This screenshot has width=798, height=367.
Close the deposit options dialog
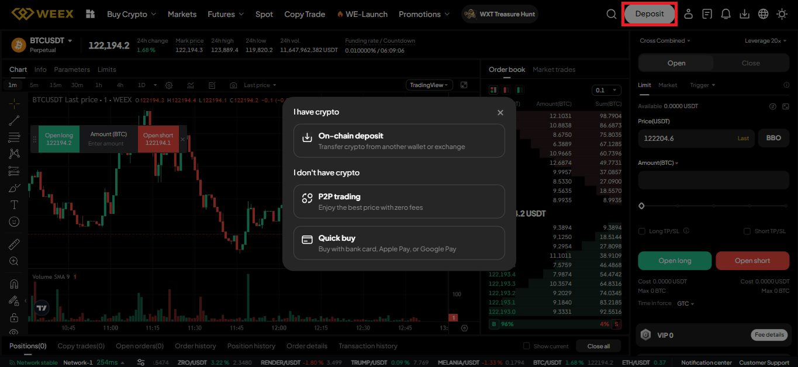(x=500, y=112)
